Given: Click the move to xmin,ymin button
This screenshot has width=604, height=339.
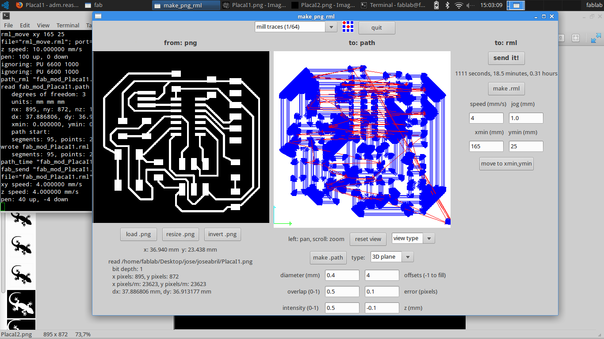Looking at the screenshot, I should click(x=506, y=163).
